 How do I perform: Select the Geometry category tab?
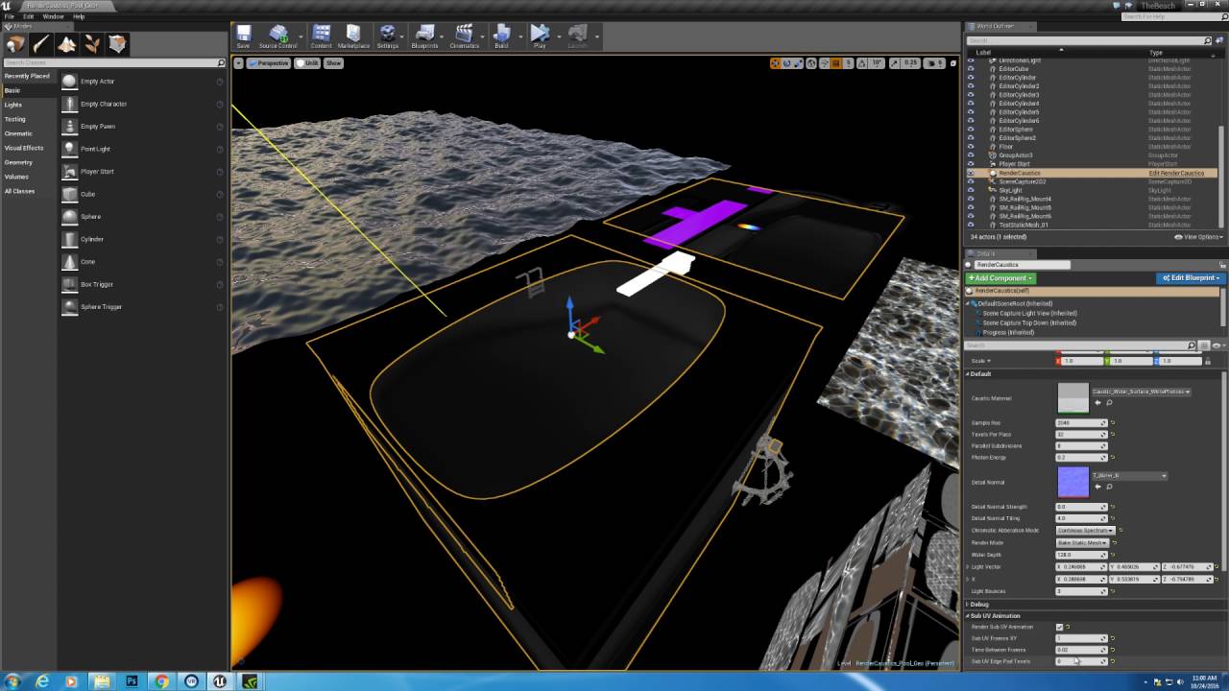[18, 162]
